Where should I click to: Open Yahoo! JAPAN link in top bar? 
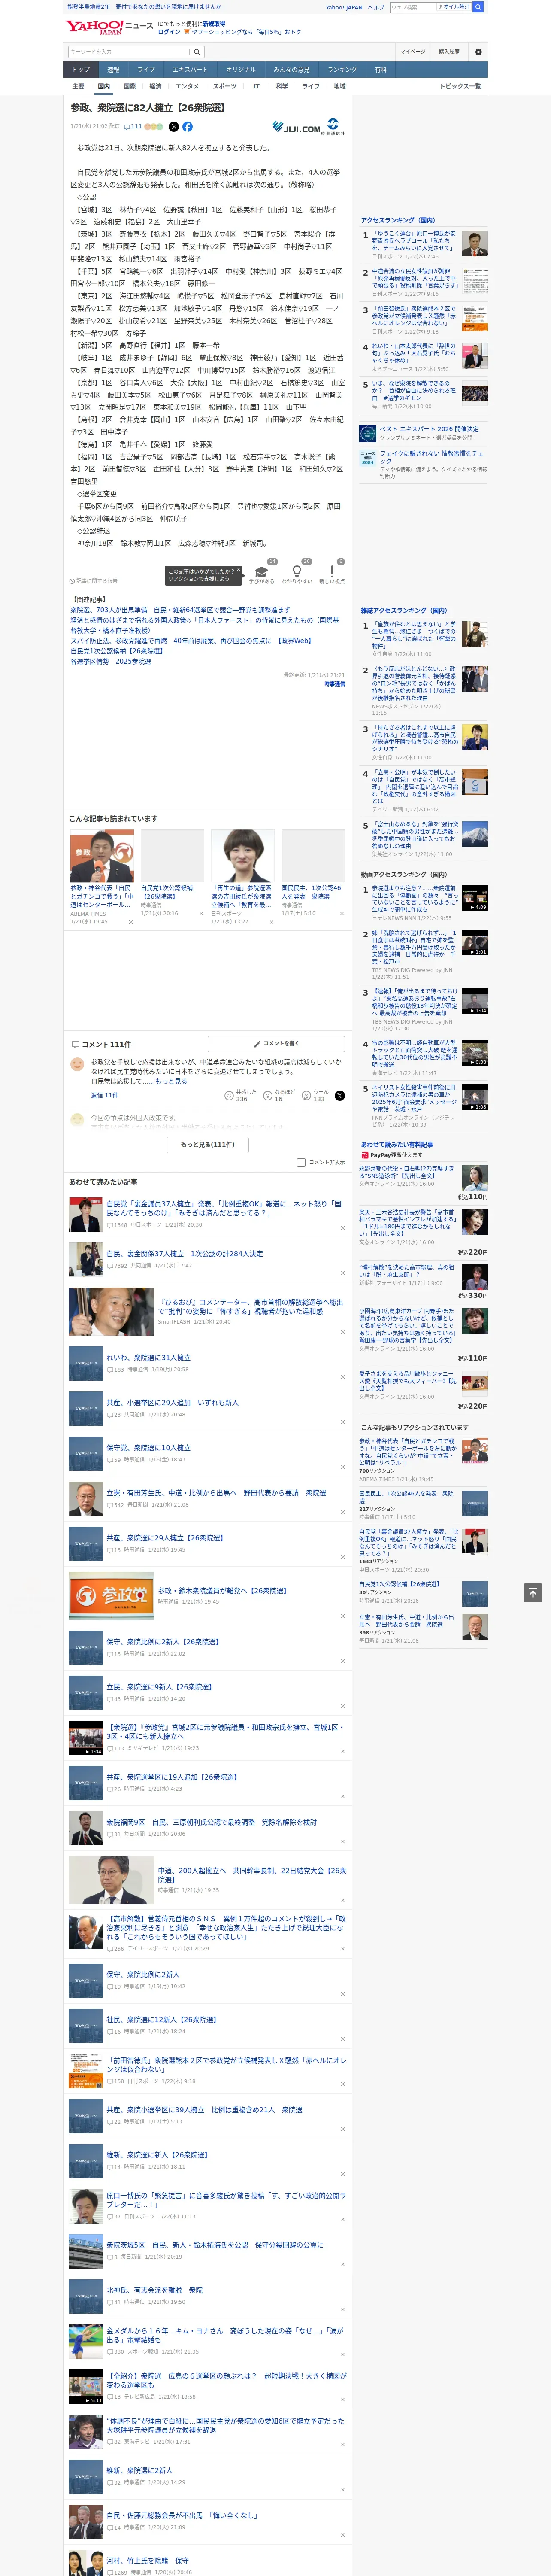coord(344,7)
